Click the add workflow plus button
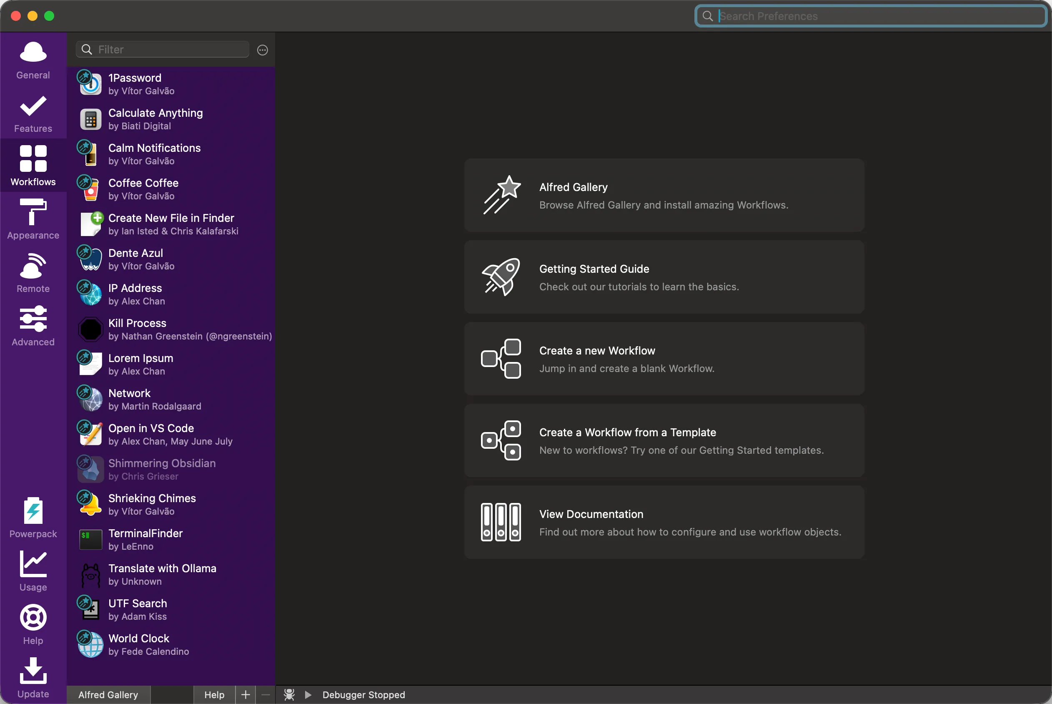1052x704 pixels. (x=245, y=694)
